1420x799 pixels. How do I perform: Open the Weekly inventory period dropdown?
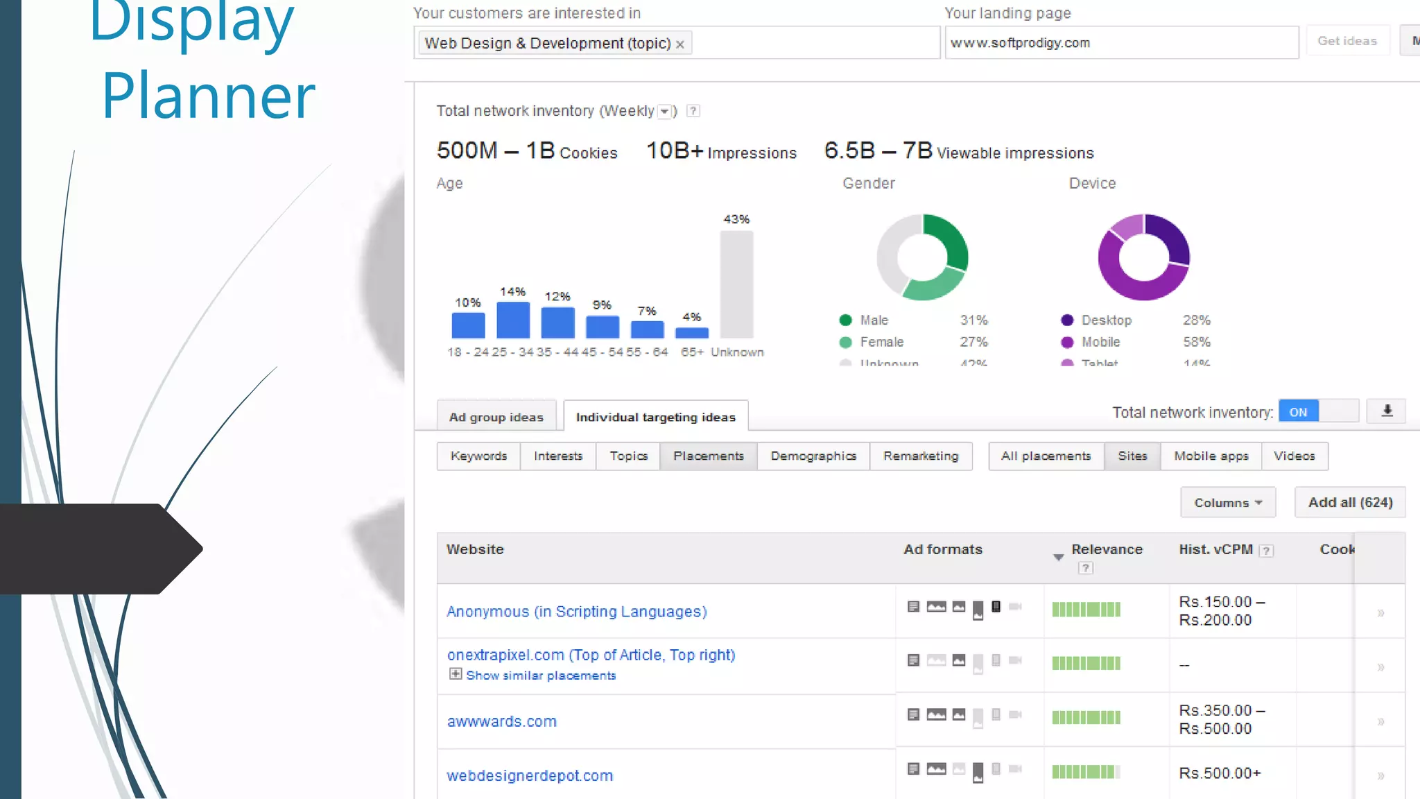pos(664,112)
